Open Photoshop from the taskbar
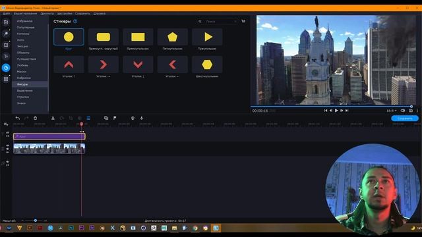 [x=71, y=228]
